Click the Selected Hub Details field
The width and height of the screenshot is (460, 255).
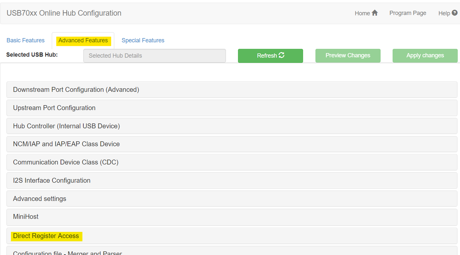[154, 55]
